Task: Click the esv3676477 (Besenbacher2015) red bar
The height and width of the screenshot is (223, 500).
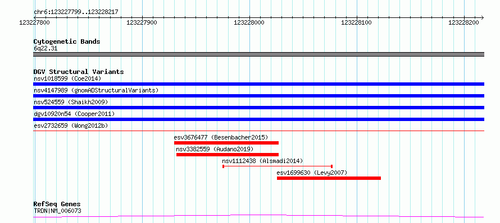Action: [x=226, y=143]
